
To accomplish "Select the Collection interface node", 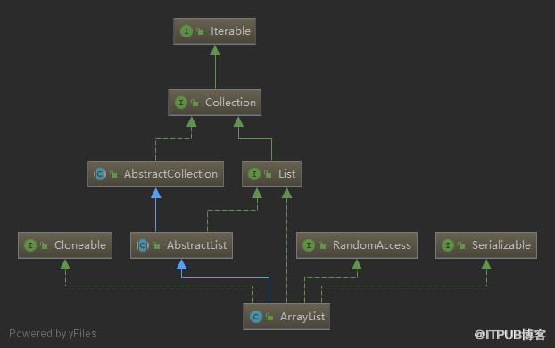I will coord(214,103).
